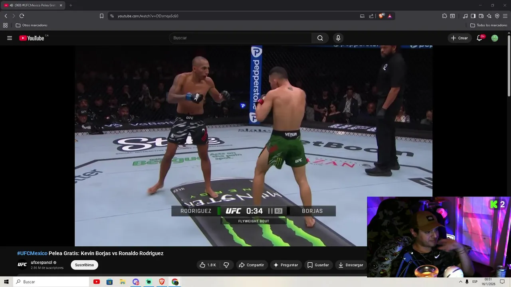Click the Compartir share button

coord(251,265)
